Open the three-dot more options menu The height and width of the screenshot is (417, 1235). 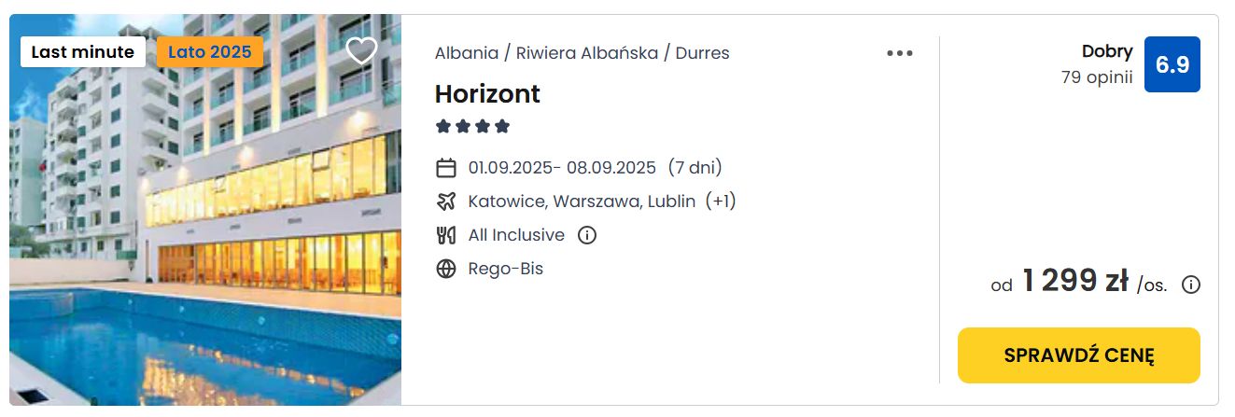coord(899,53)
